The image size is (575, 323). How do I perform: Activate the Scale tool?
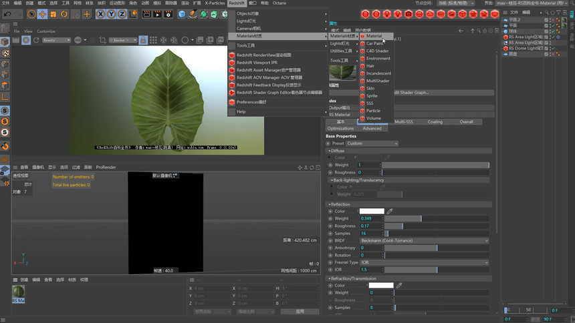[x=53, y=14]
